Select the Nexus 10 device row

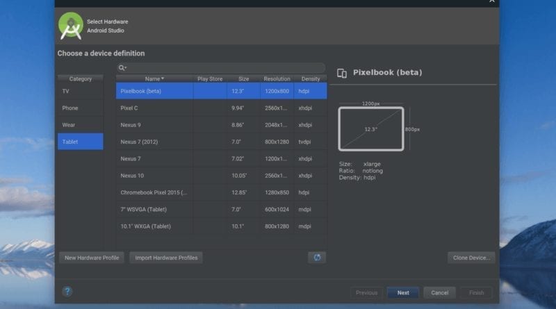(x=221, y=176)
